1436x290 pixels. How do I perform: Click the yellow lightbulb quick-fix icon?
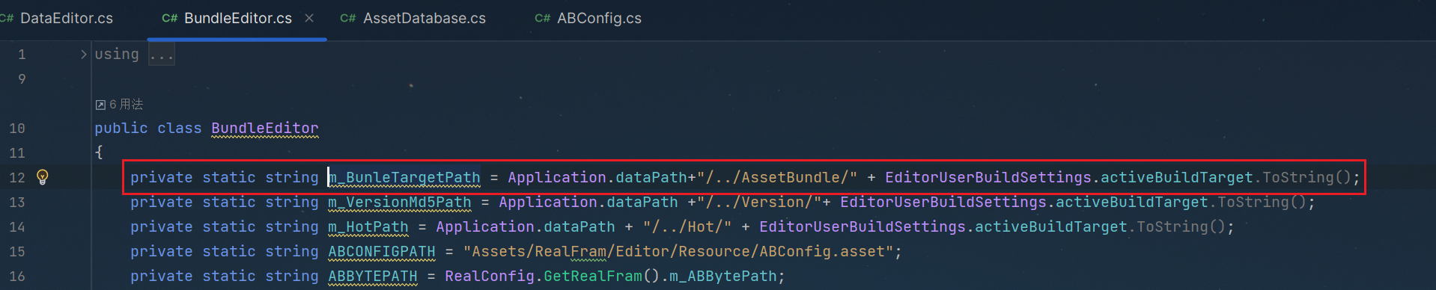pos(43,177)
